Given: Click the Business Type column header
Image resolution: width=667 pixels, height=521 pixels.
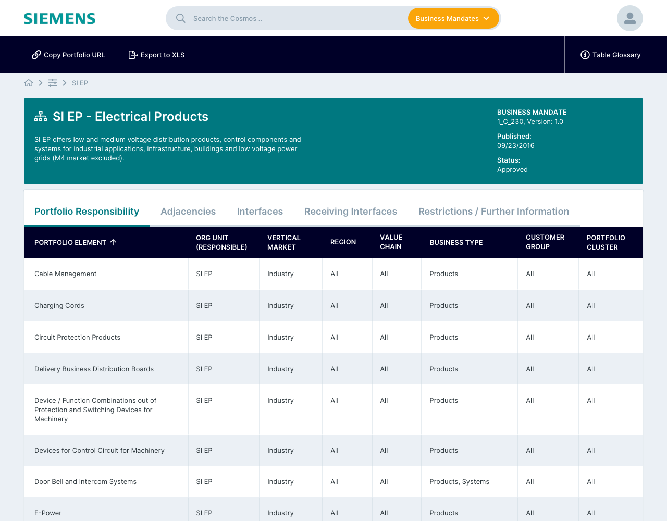Looking at the screenshot, I should pyautogui.click(x=456, y=242).
